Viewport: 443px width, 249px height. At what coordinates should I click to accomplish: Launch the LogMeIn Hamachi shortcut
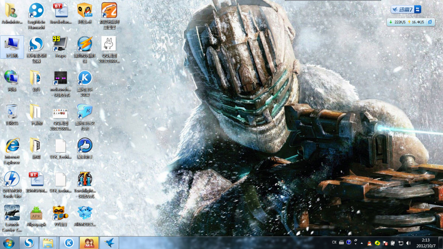(x=36, y=16)
